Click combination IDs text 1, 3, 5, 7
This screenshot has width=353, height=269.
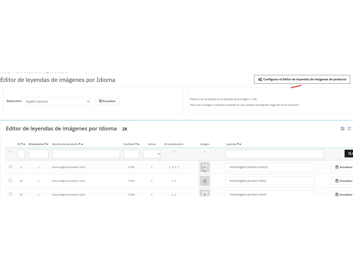click(174, 167)
